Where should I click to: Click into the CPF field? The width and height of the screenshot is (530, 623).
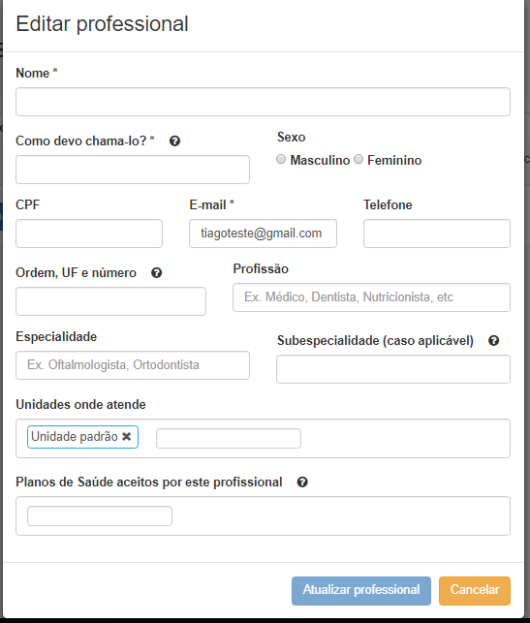pos(89,234)
